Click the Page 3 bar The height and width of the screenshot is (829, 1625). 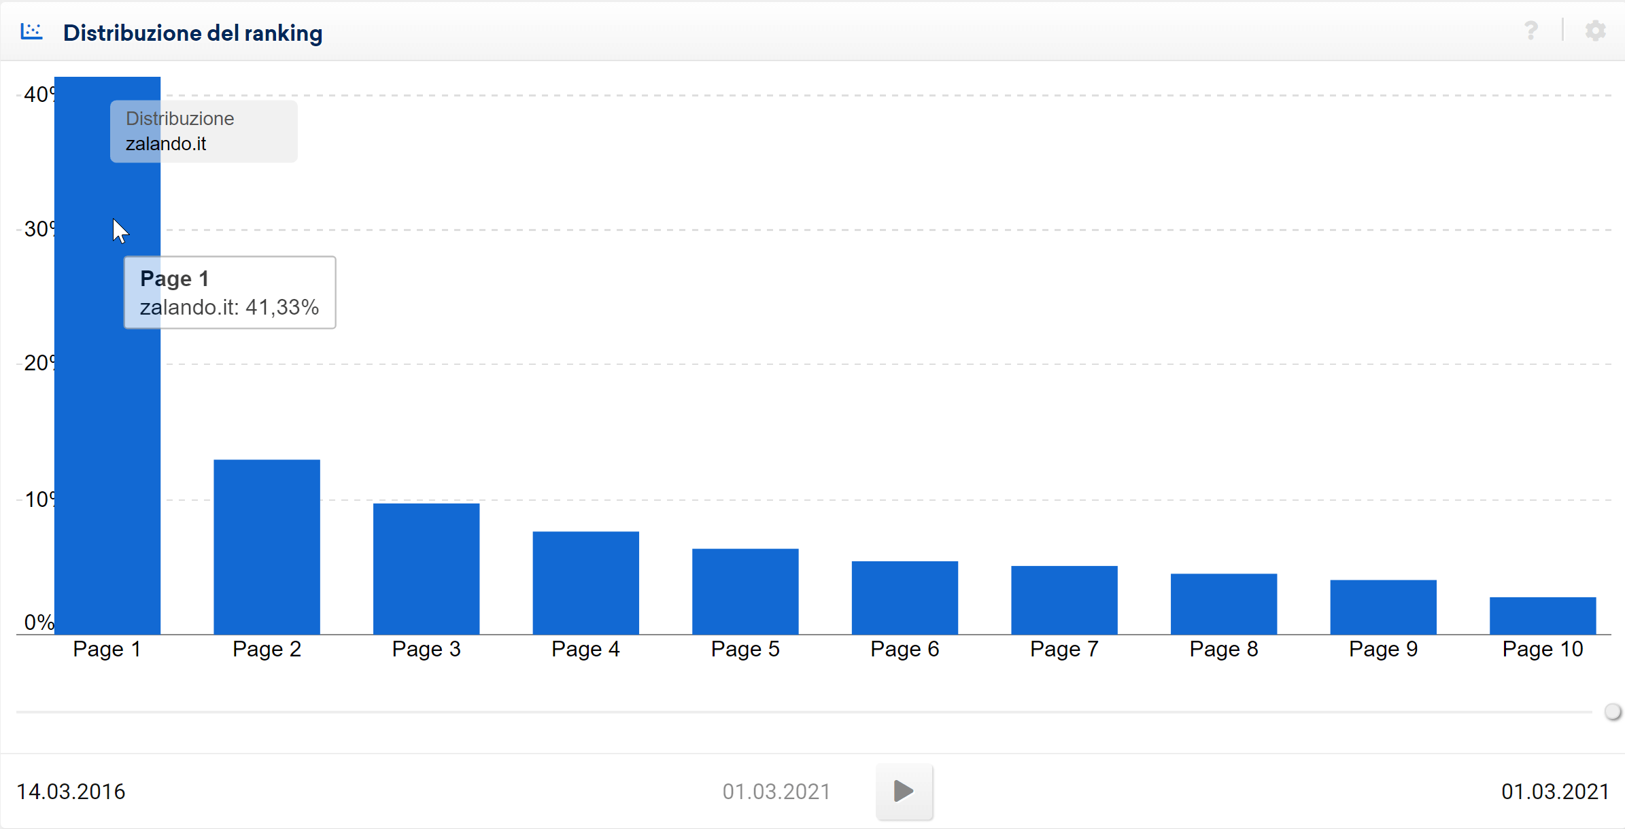coord(426,568)
